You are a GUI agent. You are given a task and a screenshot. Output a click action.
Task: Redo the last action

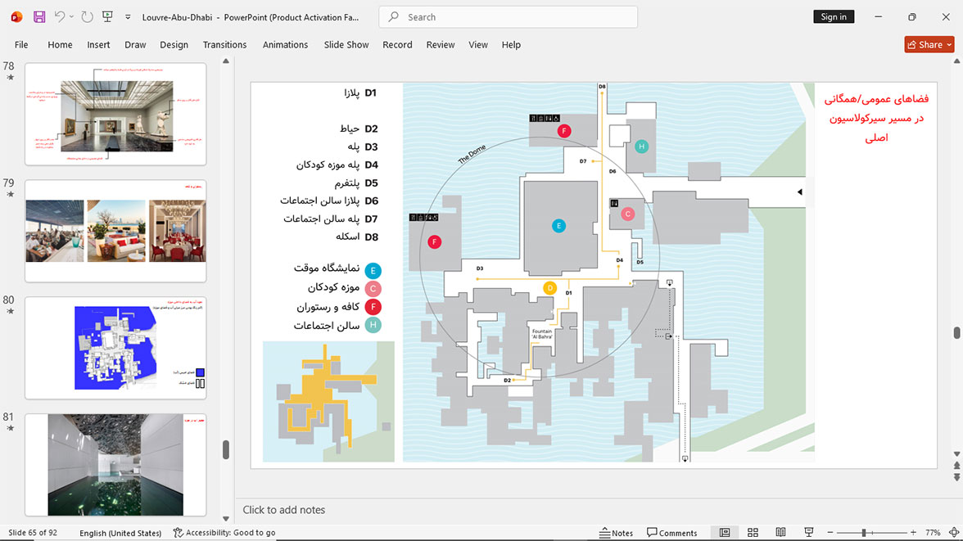point(87,17)
